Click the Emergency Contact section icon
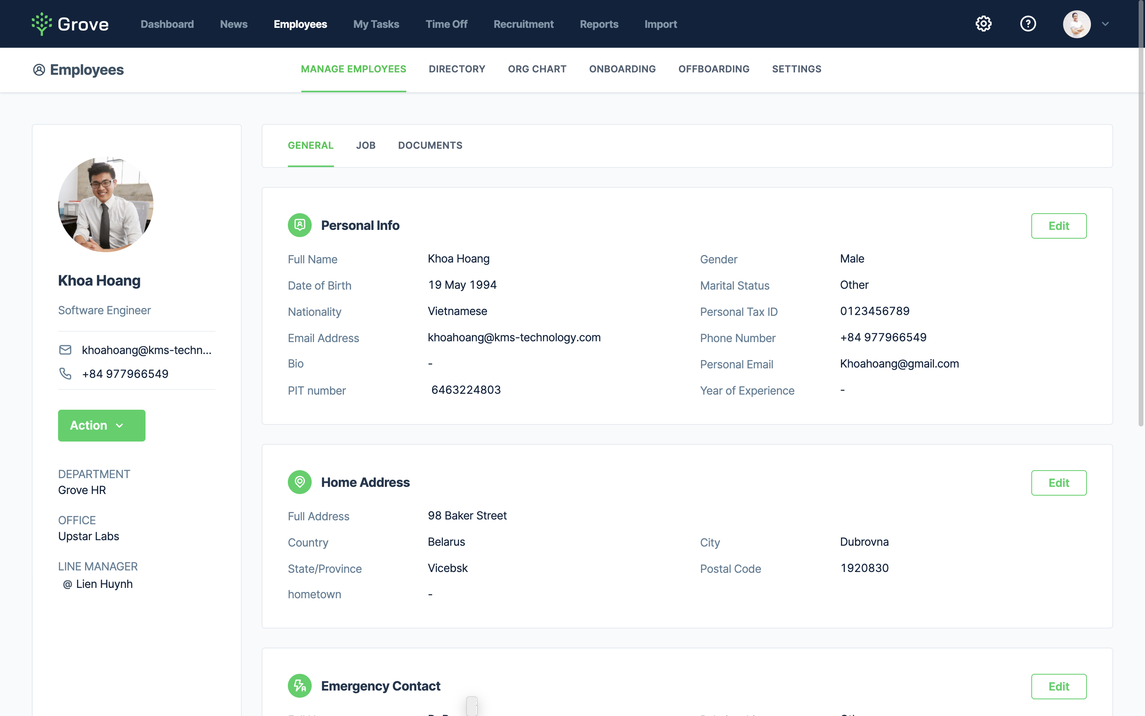Screen dimensions: 1145x716 pyautogui.click(x=299, y=686)
